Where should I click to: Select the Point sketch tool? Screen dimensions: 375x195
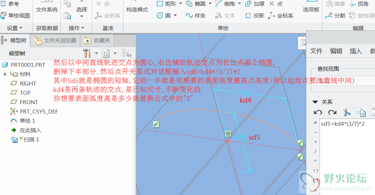pyautogui.click(x=276, y=4)
